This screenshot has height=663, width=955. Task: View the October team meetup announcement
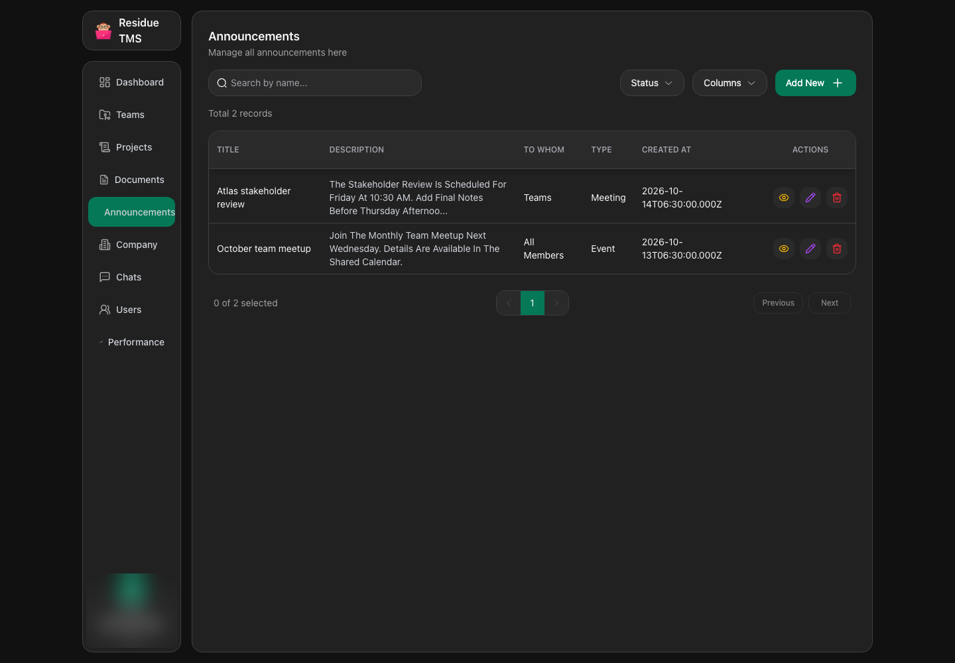tap(784, 249)
